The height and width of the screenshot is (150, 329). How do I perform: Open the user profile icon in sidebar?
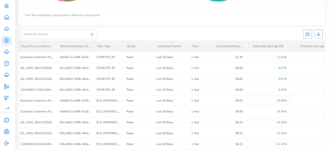point(6,132)
